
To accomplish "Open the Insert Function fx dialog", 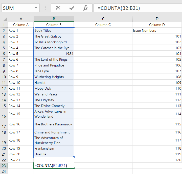I will pos(85,8).
